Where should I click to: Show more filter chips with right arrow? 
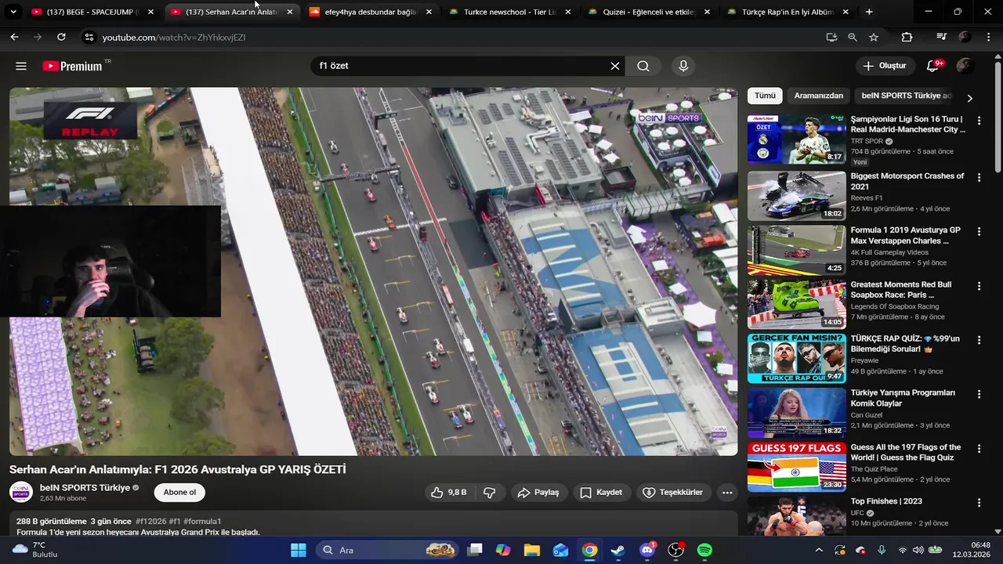pos(969,98)
